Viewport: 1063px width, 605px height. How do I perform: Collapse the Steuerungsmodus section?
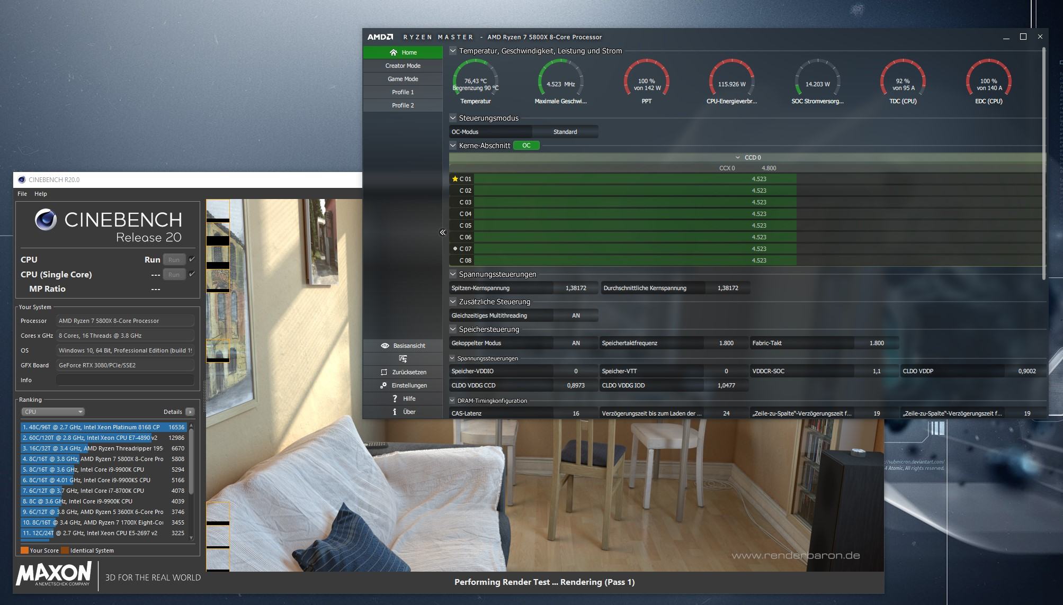453,118
